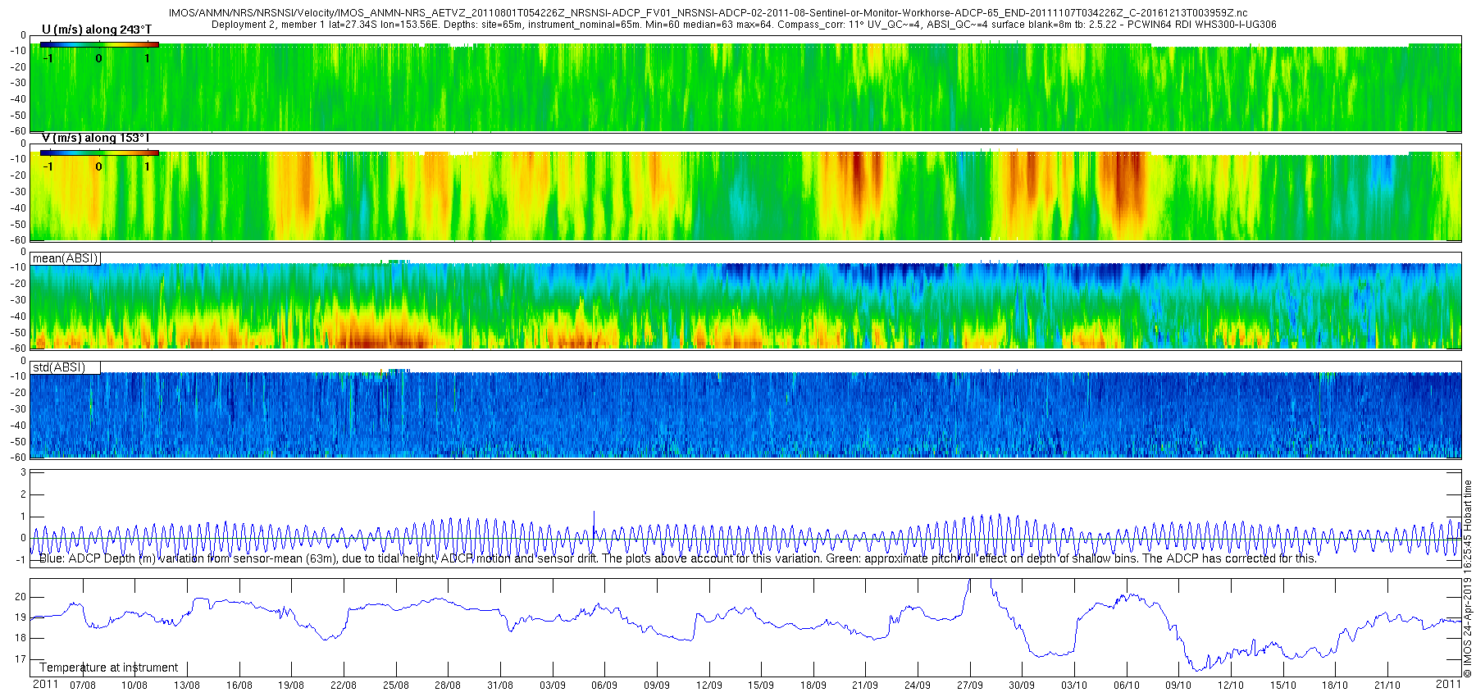Click the '-1' label on V colorbar
Viewport: 1476px width, 697px height.
point(48,166)
